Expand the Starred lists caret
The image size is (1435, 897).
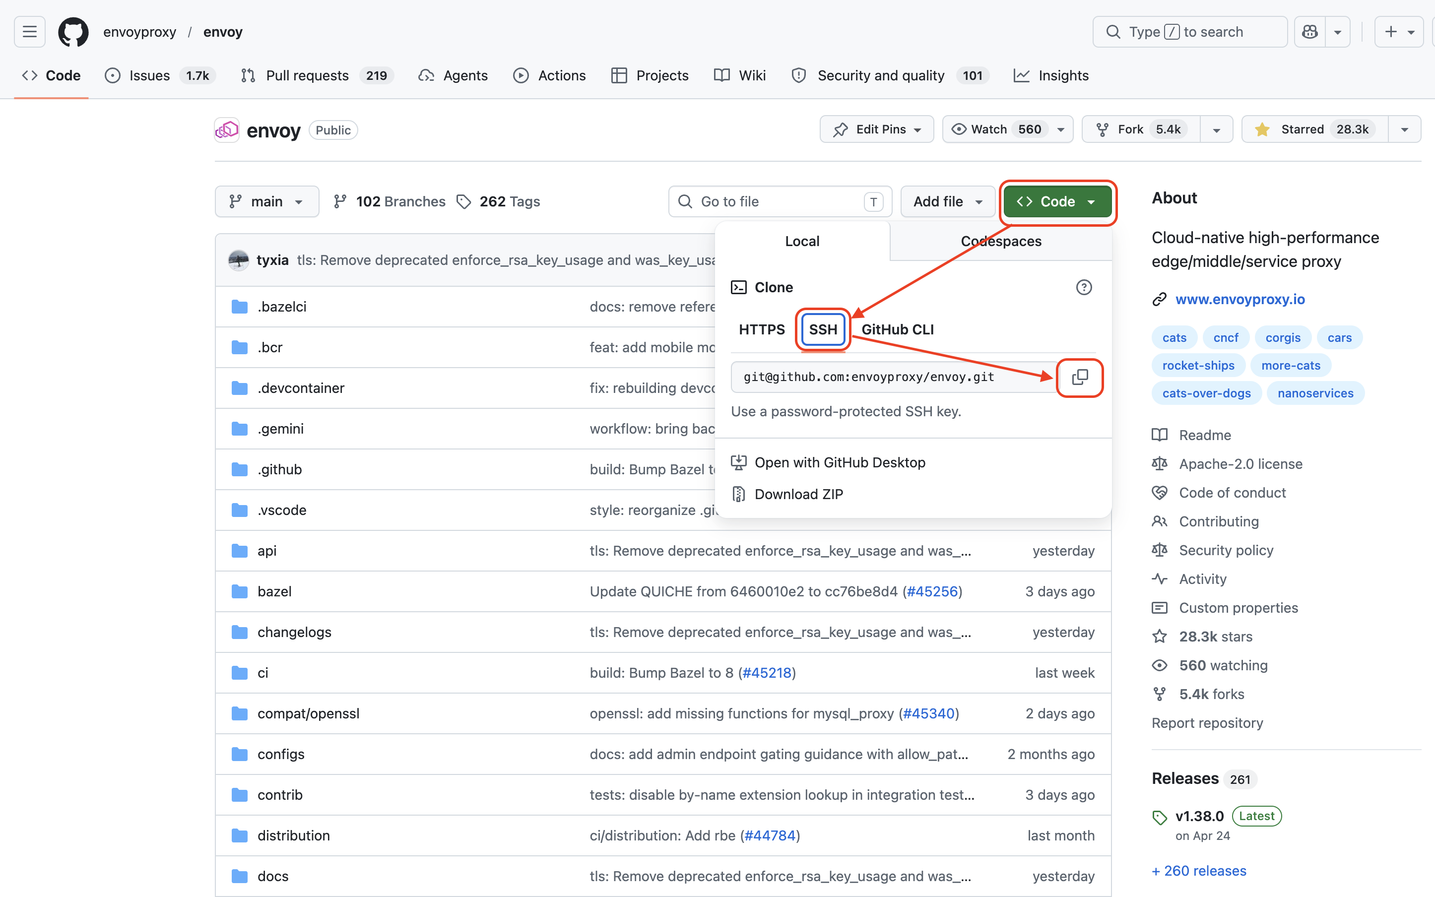point(1405,130)
